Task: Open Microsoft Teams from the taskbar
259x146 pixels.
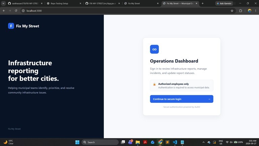Action: click(x=130, y=142)
